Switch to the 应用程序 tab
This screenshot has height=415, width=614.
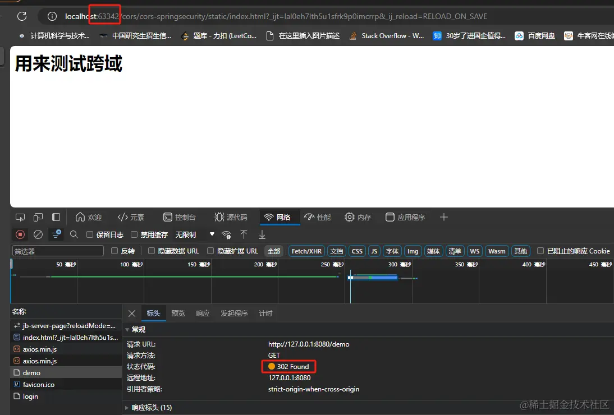click(405, 217)
